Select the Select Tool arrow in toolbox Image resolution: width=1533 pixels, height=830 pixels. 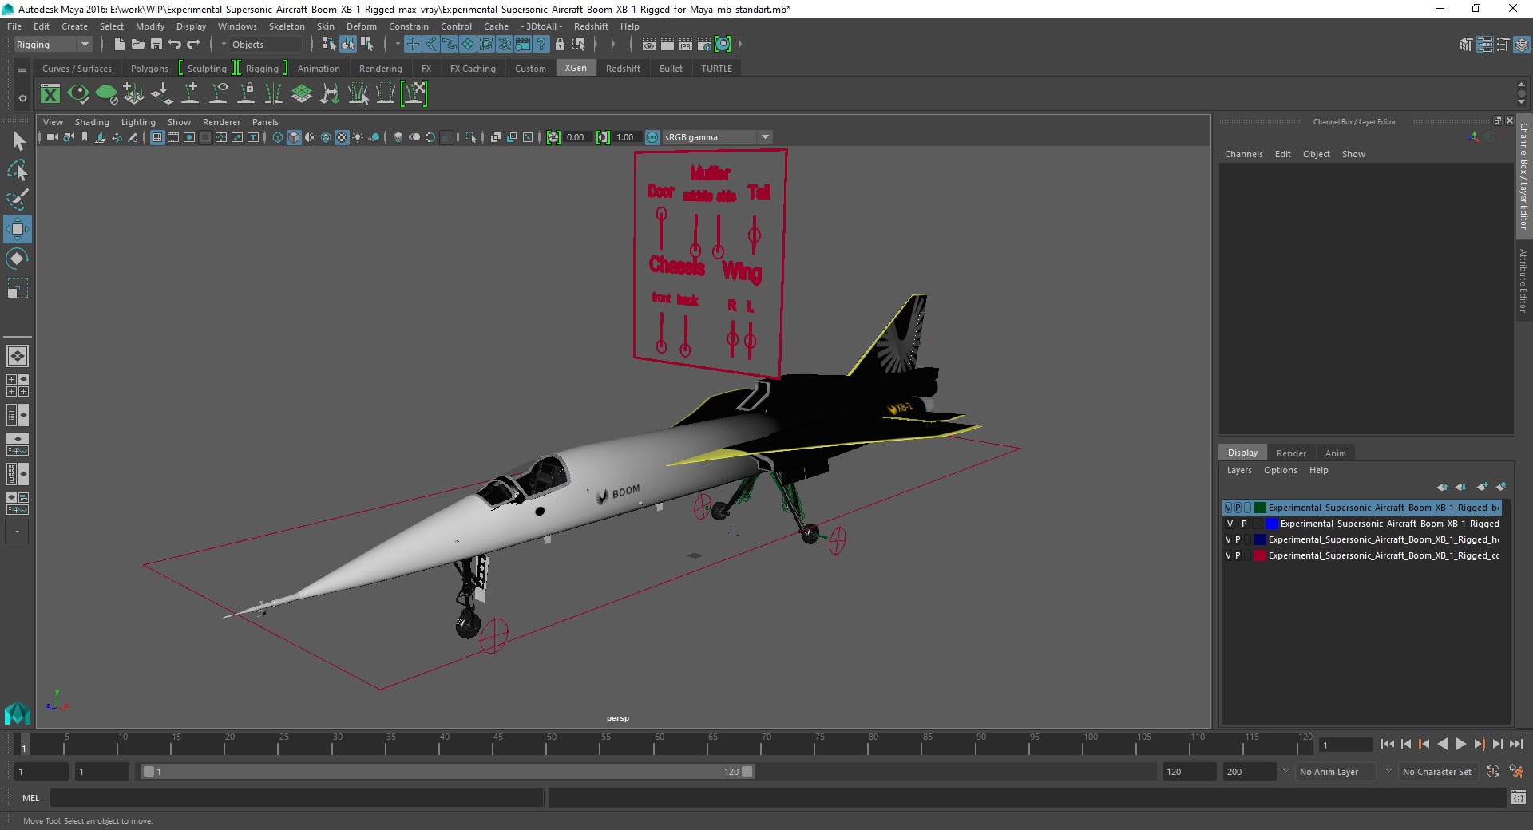tap(18, 141)
